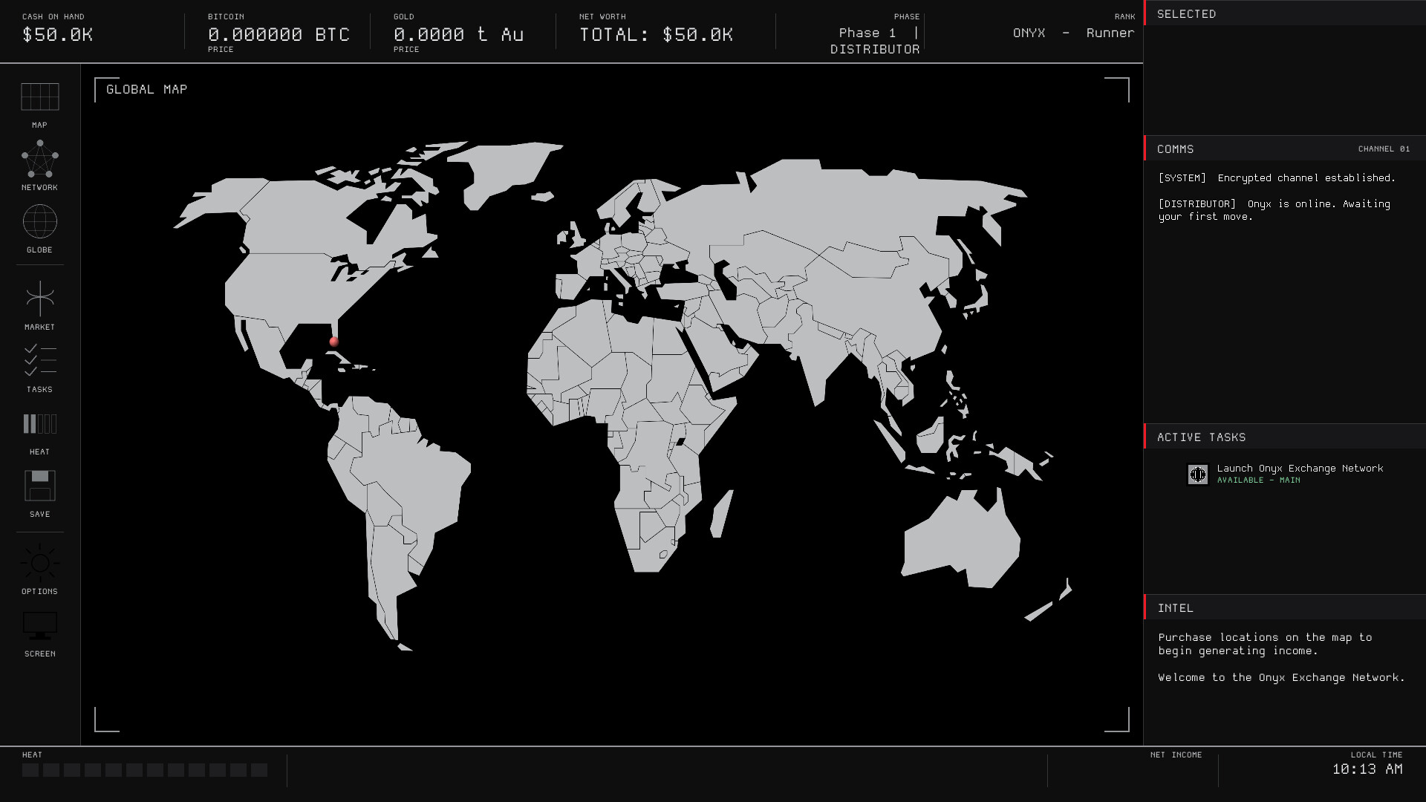1426x802 pixels.
Task: Click the Bitcoin PRICE label
Action: click(x=221, y=50)
